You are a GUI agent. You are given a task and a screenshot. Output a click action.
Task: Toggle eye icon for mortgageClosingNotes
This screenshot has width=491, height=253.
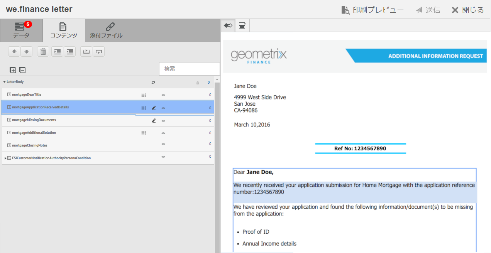[163, 144]
